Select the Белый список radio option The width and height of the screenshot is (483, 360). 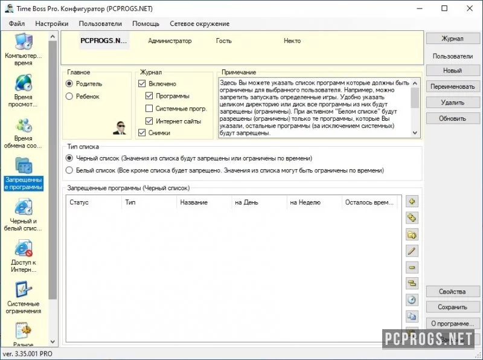[x=69, y=170]
